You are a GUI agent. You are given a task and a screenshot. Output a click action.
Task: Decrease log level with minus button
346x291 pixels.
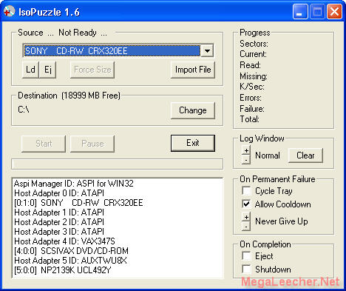(246, 160)
